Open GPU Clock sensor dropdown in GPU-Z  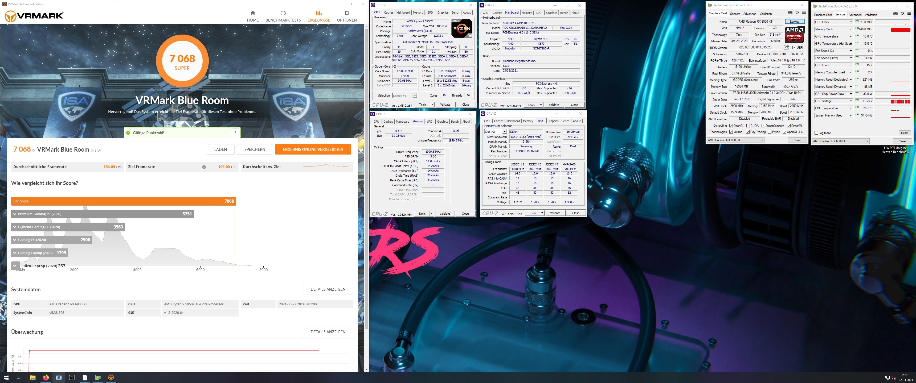pos(850,22)
